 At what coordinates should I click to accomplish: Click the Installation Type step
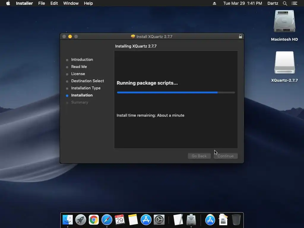click(86, 88)
